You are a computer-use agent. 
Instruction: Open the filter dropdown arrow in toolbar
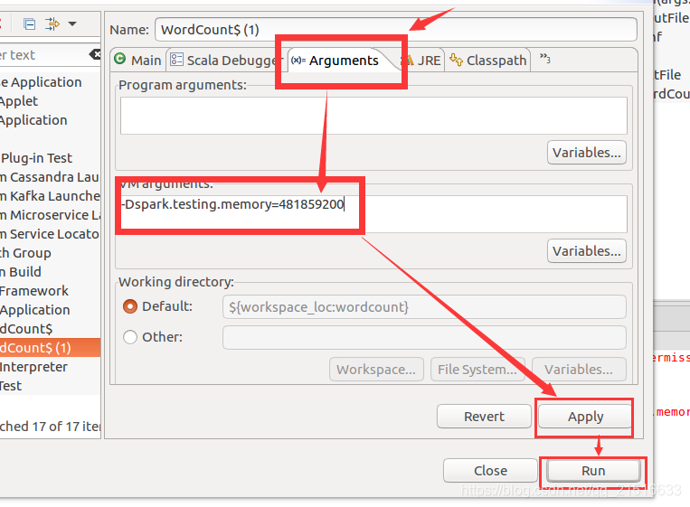(x=72, y=23)
